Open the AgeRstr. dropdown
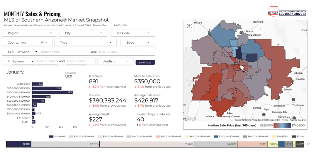 [115, 61]
